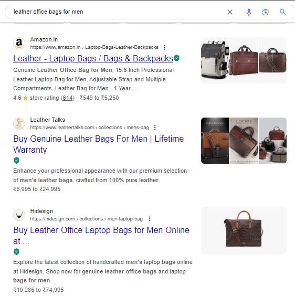Click shield badge under Leather Talks title

pos(17,161)
